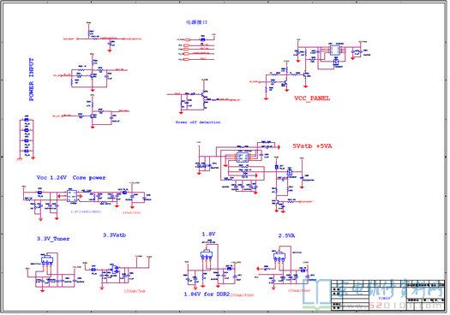The image size is (450, 315).
Task: Select the Vcc 1.26V Core power heading
Action: pyautogui.click(x=71, y=178)
